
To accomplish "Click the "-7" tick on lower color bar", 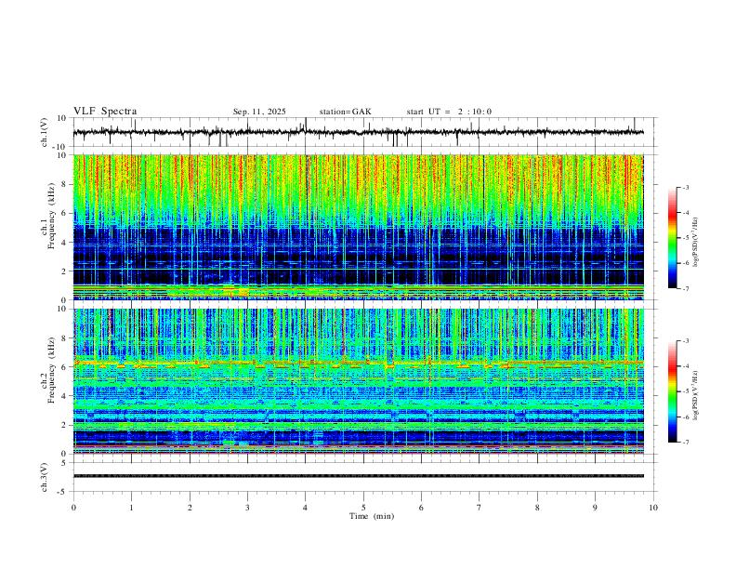I will 685,442.
